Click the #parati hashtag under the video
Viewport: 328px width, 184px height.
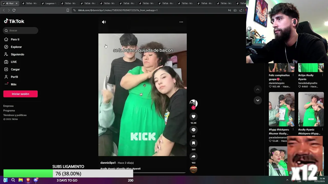tap(136, 169)
